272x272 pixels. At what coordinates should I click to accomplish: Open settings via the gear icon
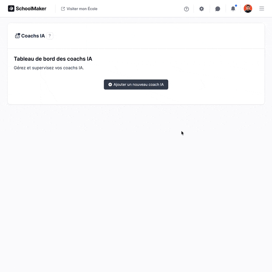click(x=201, y=9)
